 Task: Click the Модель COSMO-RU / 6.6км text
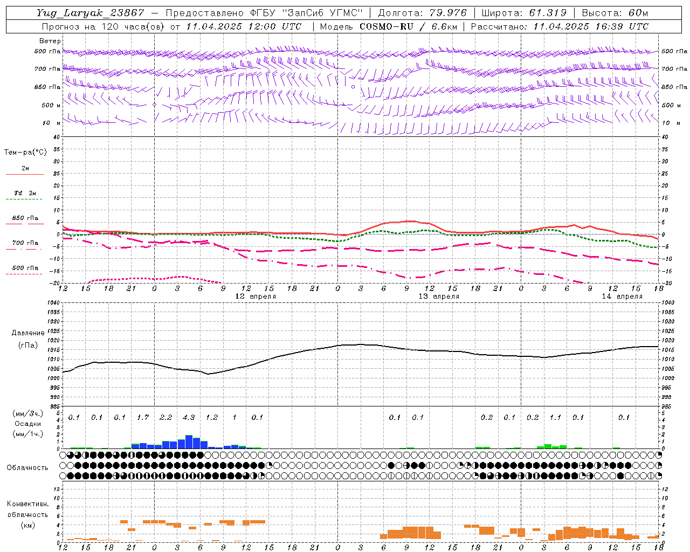[x=389, y=26]
